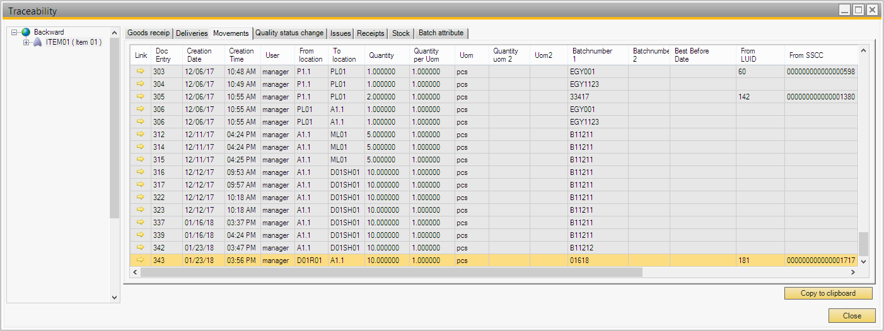Select the batch number cell B11212
884x331 pixels.
[581, 247]
